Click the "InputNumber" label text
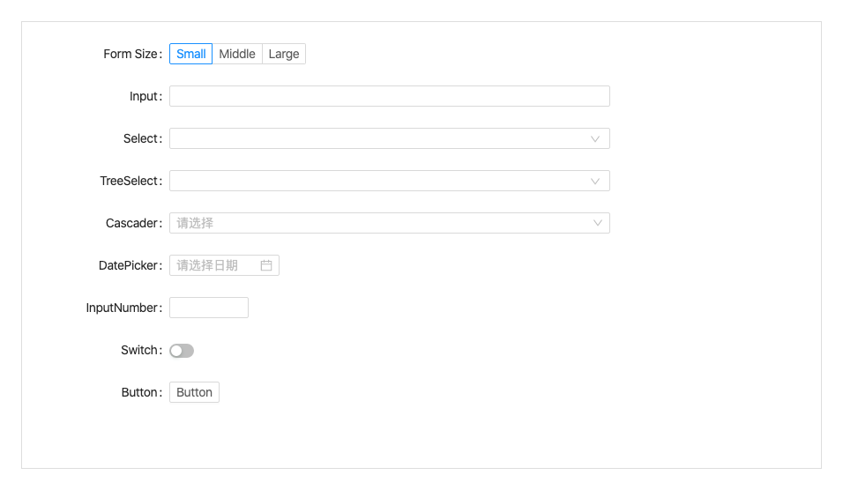843x490 pixels. [123, 308]
